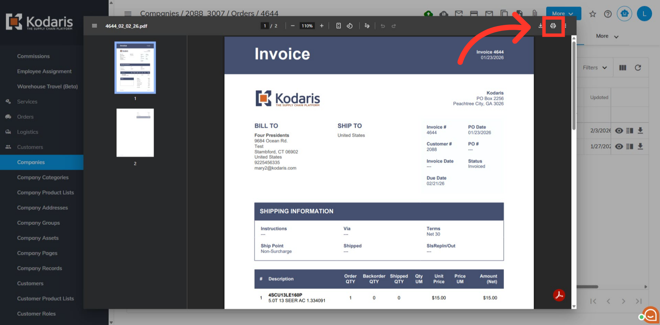The image size is (660, 325).
Task: Expand the Filters dropdown
Action: pyautogui.click(x=595, y=68)
